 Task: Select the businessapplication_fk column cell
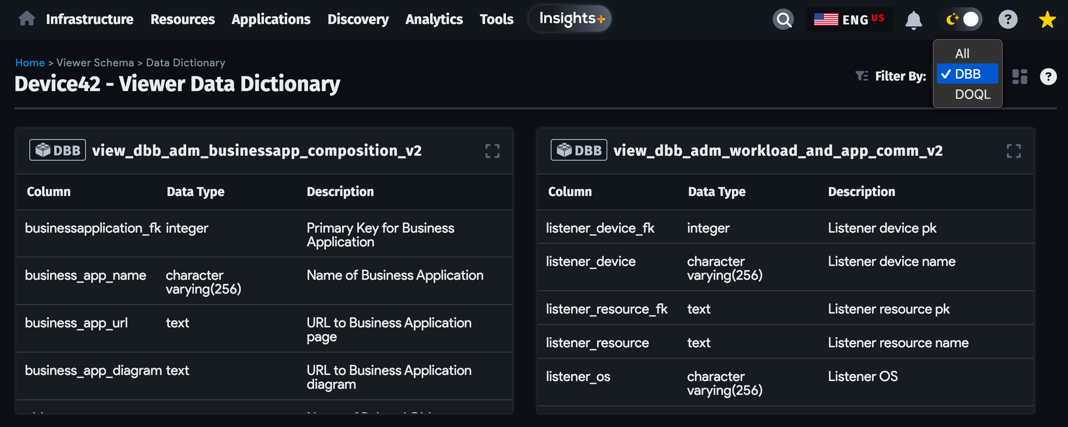[93, 228]
